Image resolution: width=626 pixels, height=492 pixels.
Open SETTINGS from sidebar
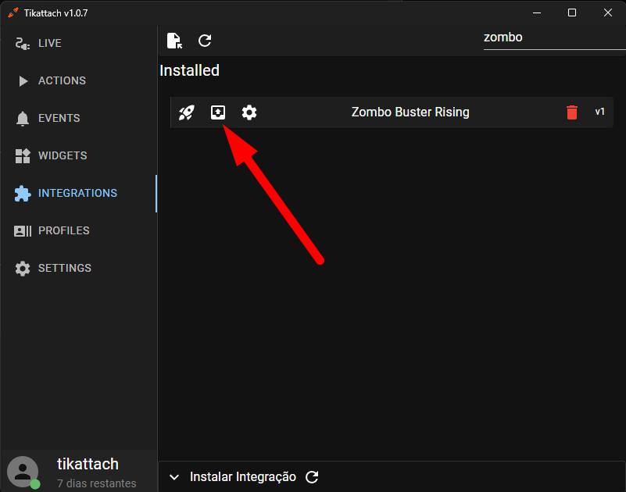point(78,268)
